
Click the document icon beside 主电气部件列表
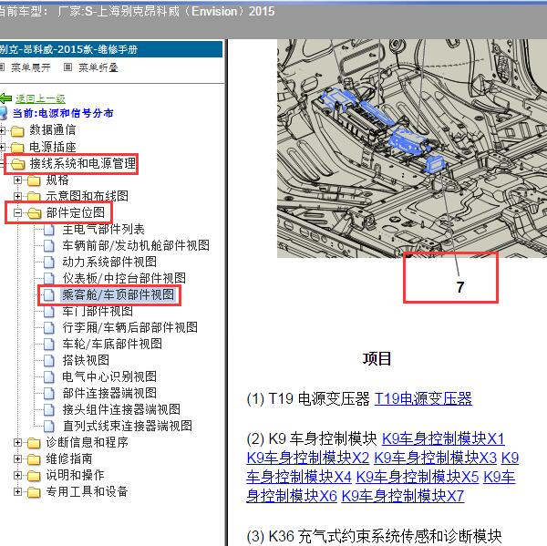tap(49, 230)
